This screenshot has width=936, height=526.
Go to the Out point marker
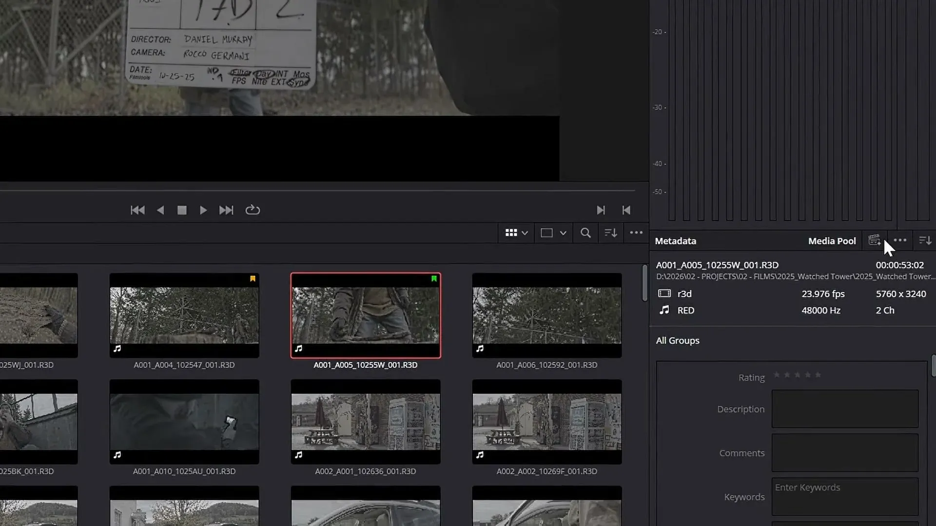601,210
